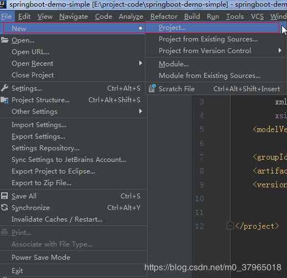This screenshot has width=287, height=278.
Task: Select Settings Repository...
Action: 73,148
